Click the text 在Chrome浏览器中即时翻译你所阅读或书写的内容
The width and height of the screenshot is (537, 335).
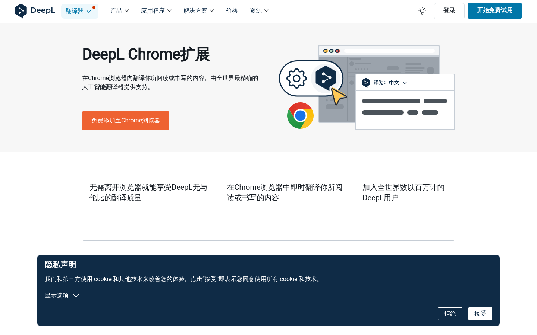(285, 192)
